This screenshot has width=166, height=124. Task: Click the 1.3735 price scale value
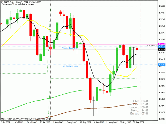[162, 33]
